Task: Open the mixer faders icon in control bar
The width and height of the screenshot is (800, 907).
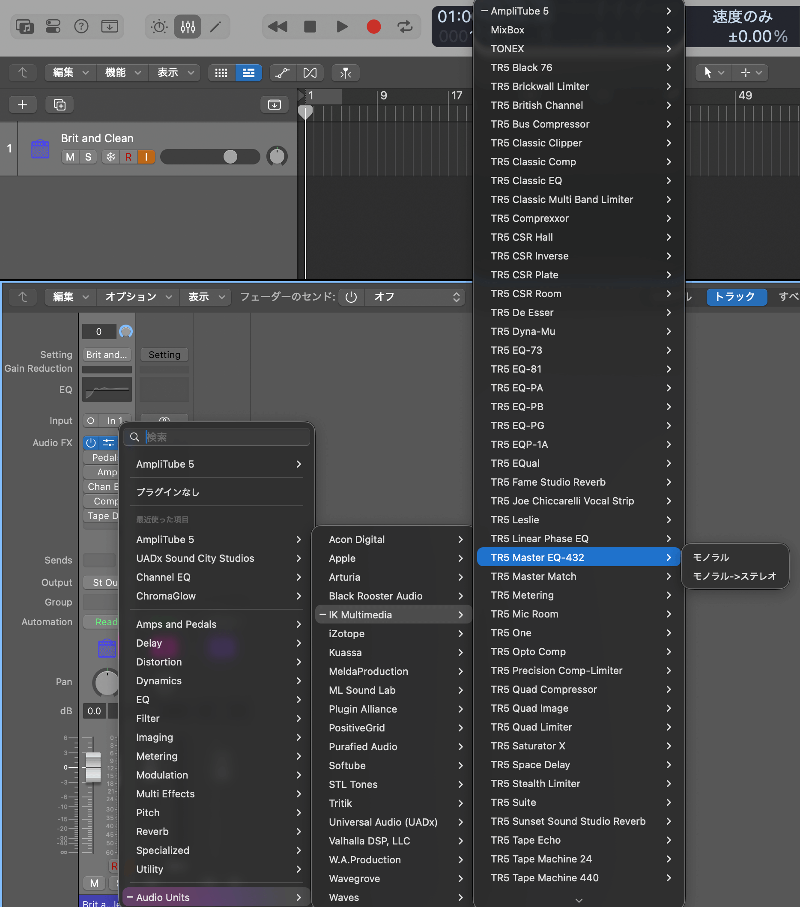Action: click(x=187, y=27)
